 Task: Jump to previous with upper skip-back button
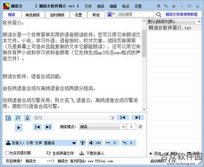[123, 118]
